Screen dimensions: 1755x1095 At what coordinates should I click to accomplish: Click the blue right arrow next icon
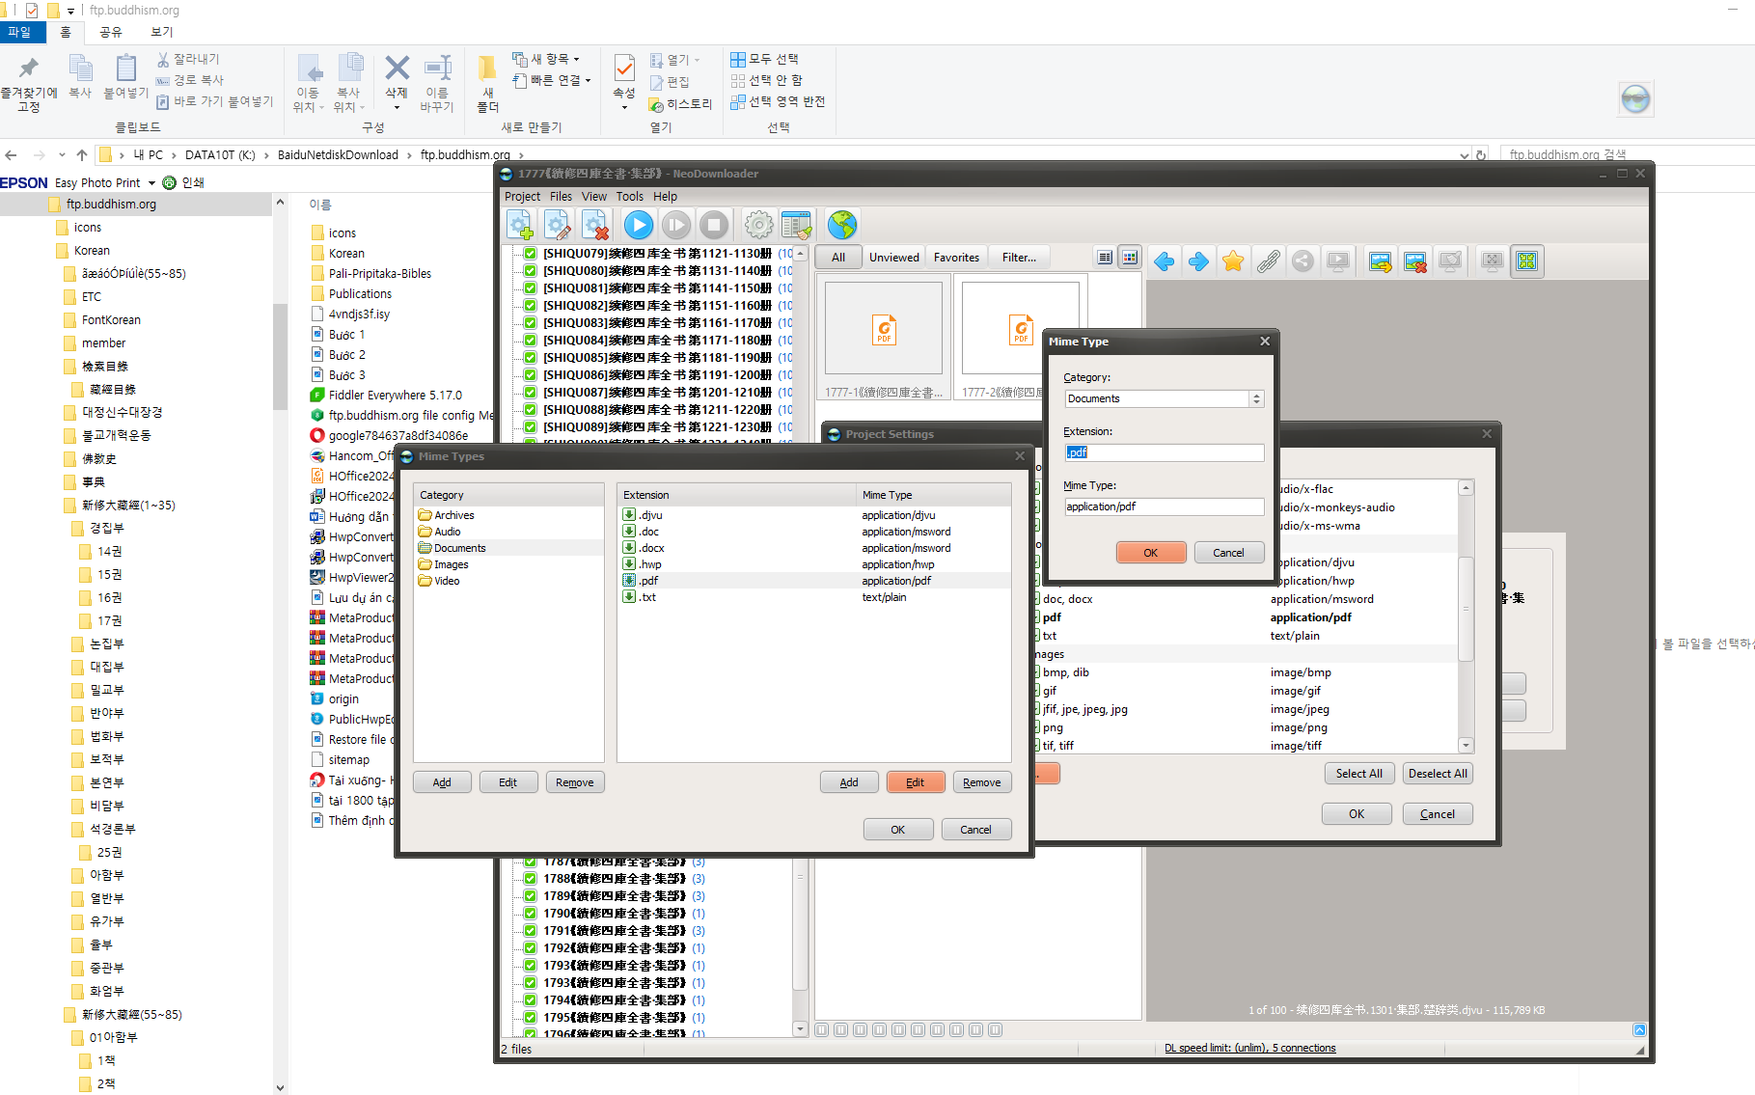point(1198,261)
